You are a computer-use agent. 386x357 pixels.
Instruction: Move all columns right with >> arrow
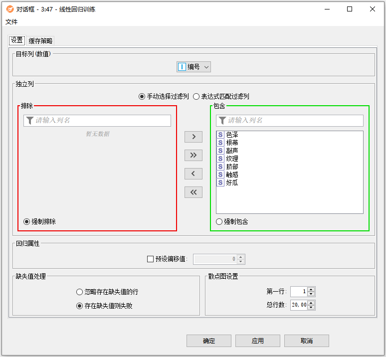(x=193, y=155)
